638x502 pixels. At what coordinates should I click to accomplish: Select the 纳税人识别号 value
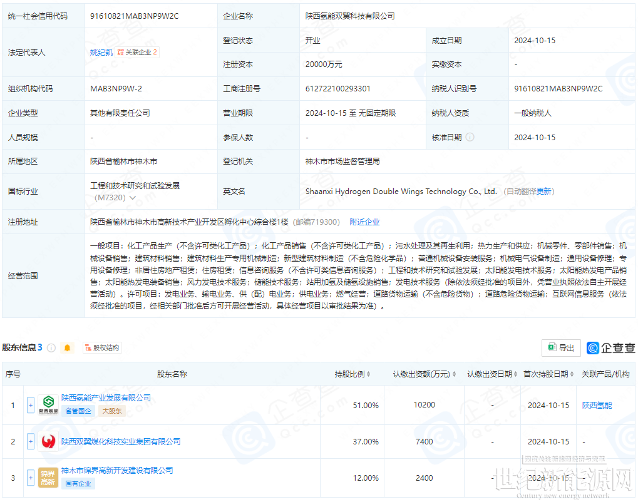558,89
